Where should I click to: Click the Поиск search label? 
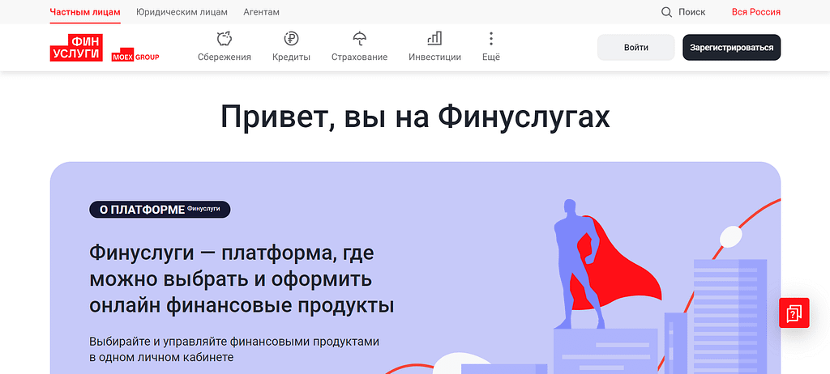coord(692,12)
